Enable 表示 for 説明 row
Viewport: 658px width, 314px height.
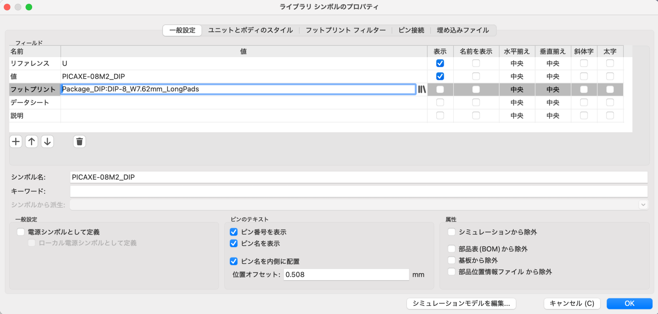pyautogui.click(x=440, y=115)
